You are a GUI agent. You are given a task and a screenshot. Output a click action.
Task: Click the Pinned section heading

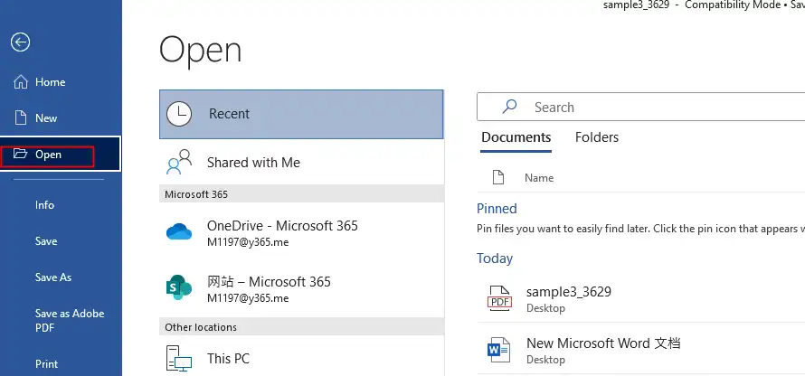coord(497,208)
